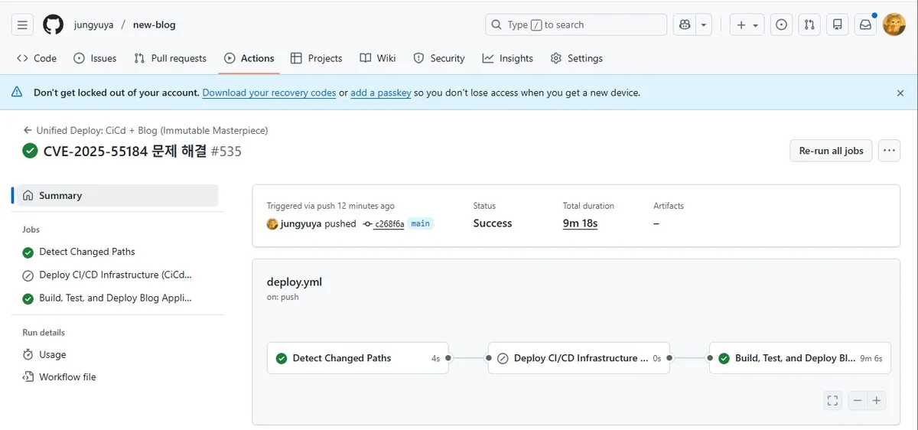Open the create new plus dropdown
Image resolution: width=918 pixels, height=430 pixels.
(x=747, y=24)
